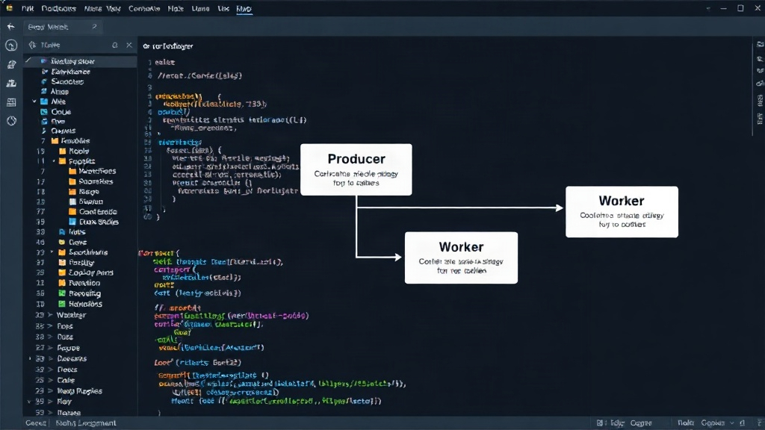Click 'Caect' in the bottom status bar
Screen dimensions: 765x430
pos(36,423)
